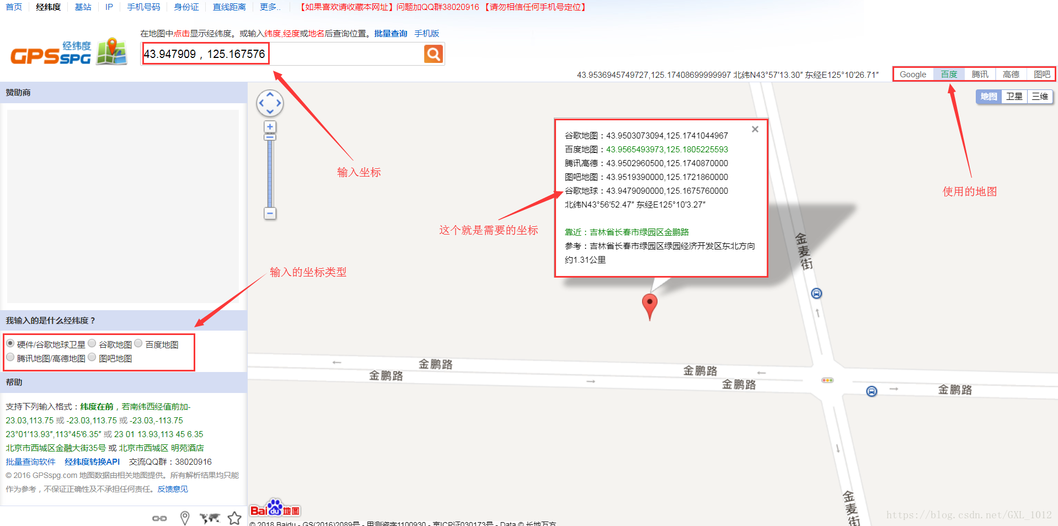1058x526 pixels.
Task: Click the world map icon at bottom
Action: coord(210,518)
